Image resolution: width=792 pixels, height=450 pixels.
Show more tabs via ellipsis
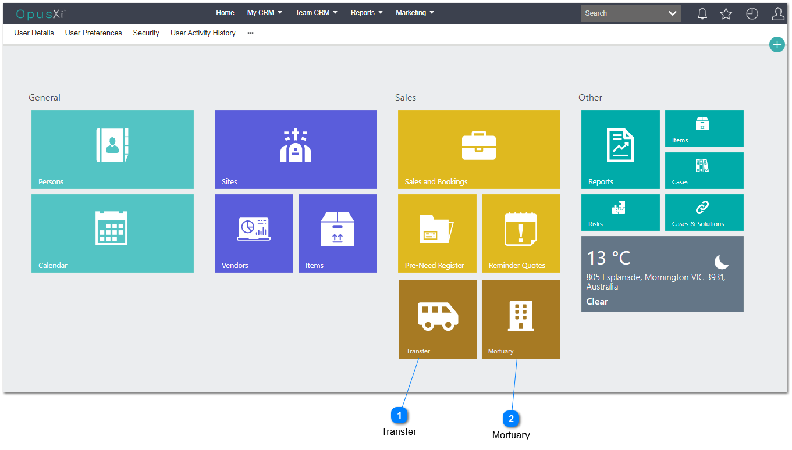tap(250, 33)
